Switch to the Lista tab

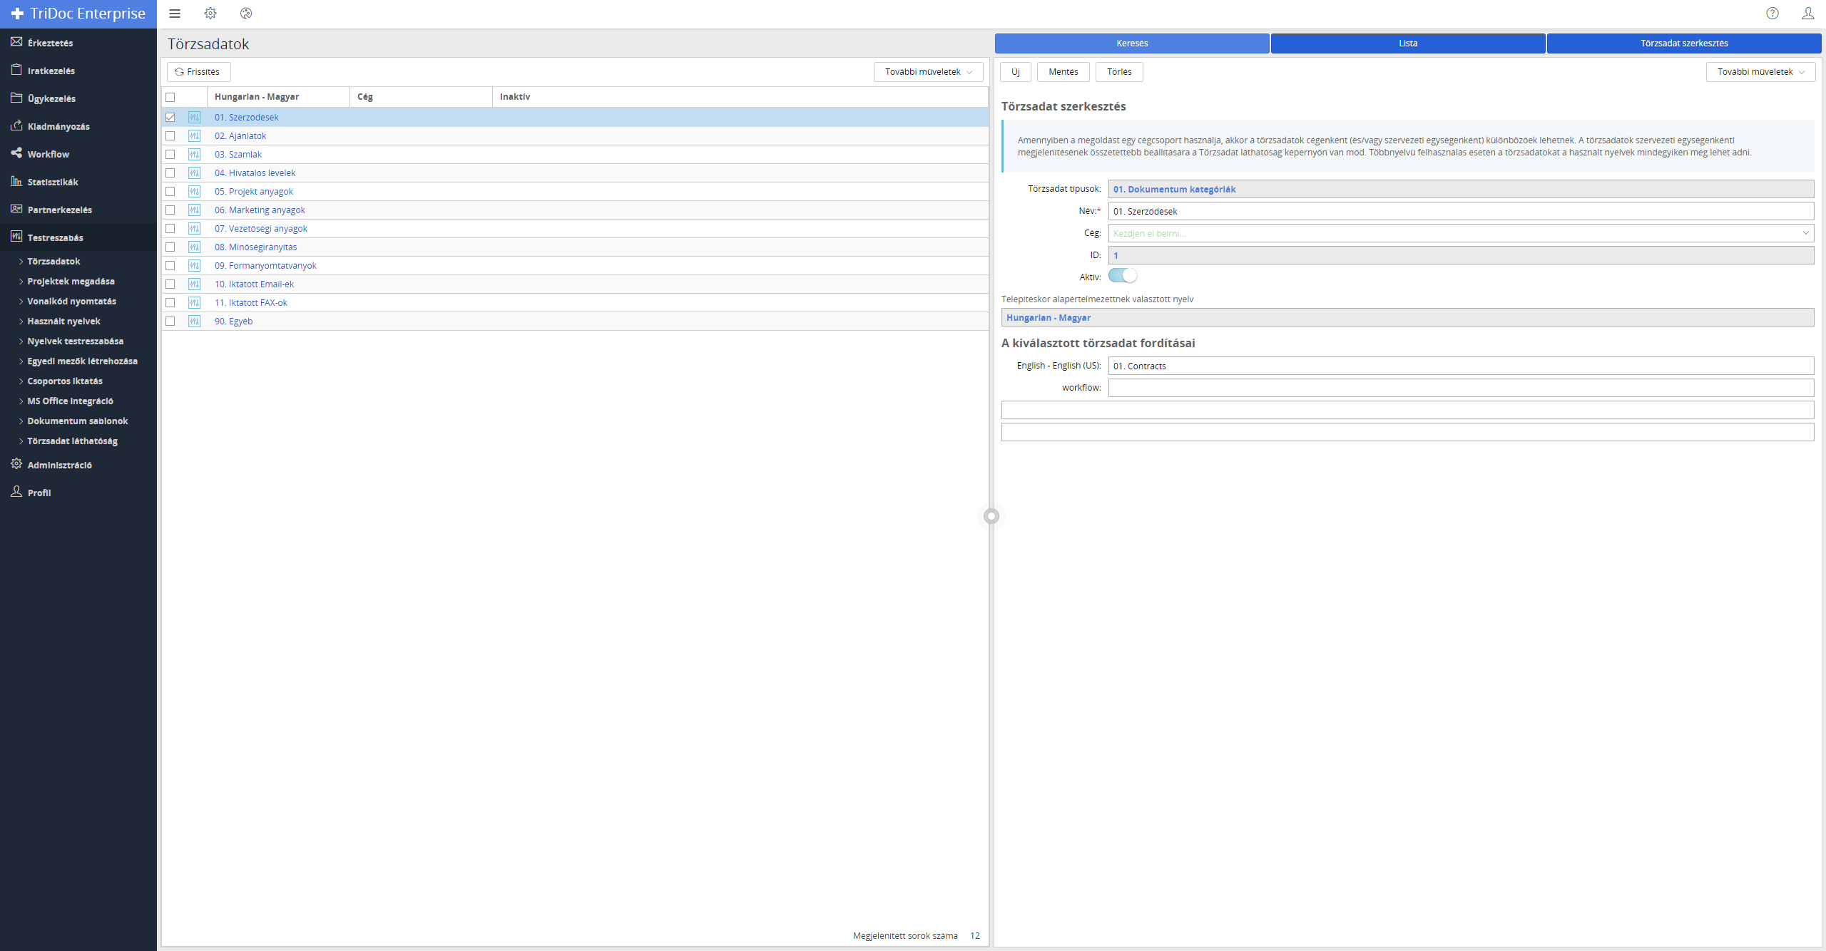coord(1408,43)
